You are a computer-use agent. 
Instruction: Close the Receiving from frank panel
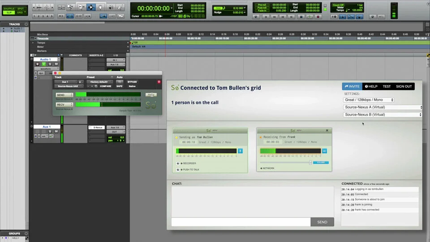327,130
